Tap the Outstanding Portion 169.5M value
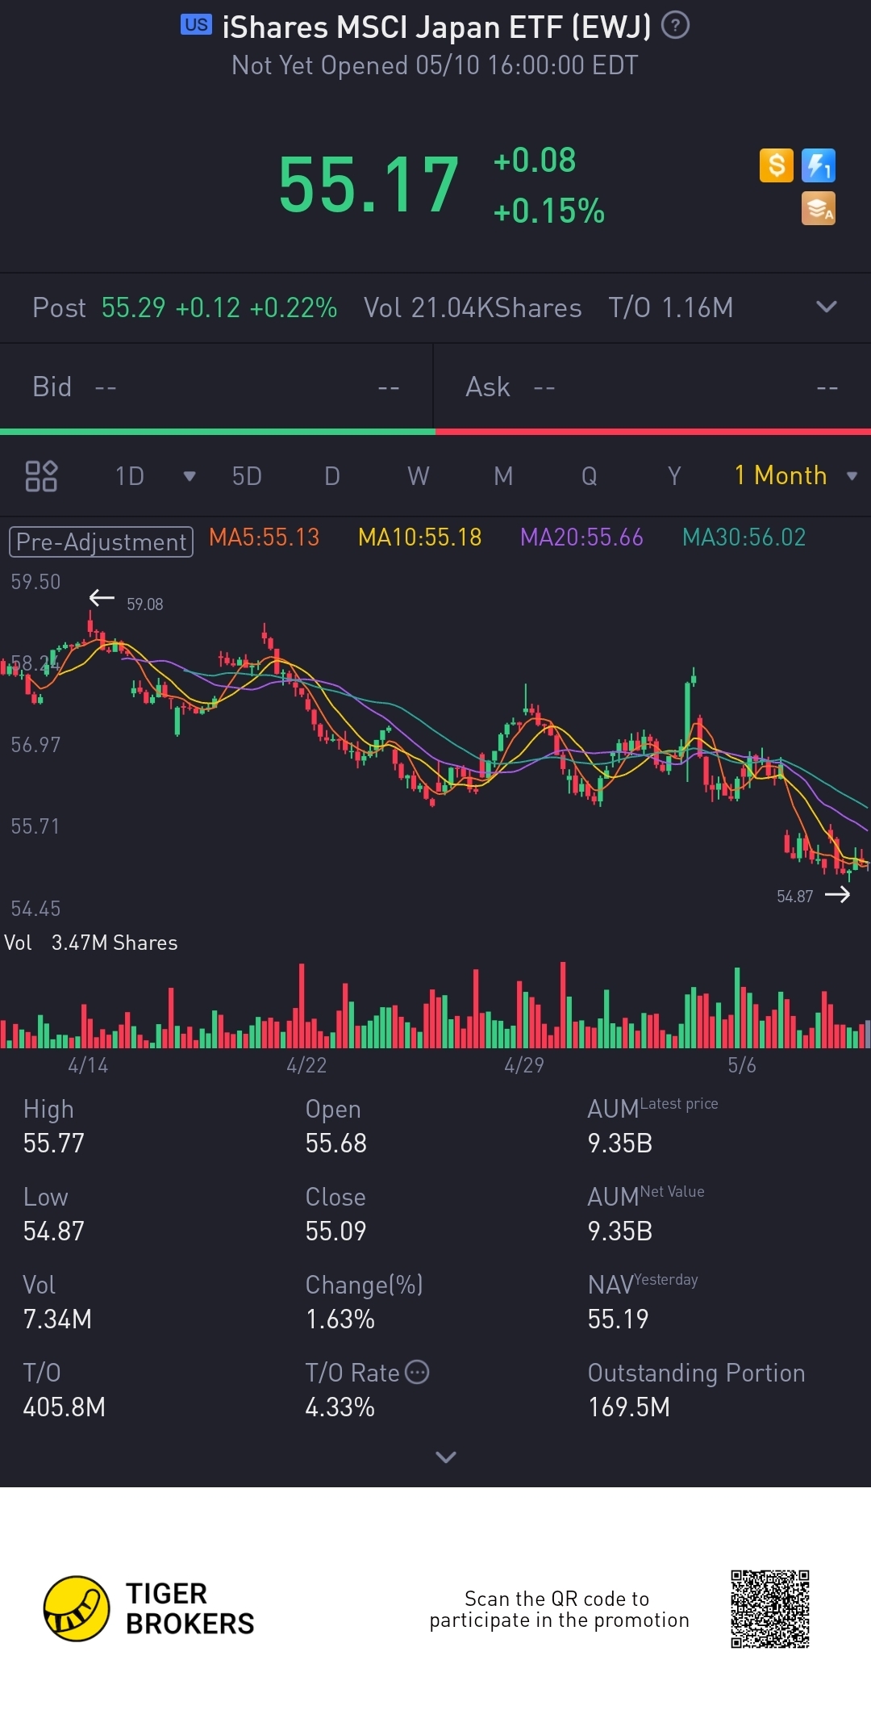The height and width of the screenshot is (1731, 871). [x=629, y=1407]
